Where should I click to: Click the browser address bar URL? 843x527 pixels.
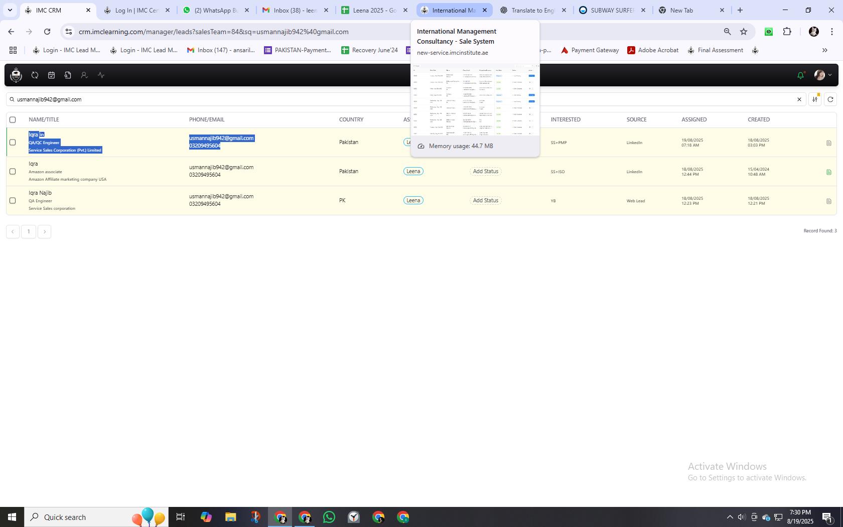pyautogui.click(x=213, y=32)
